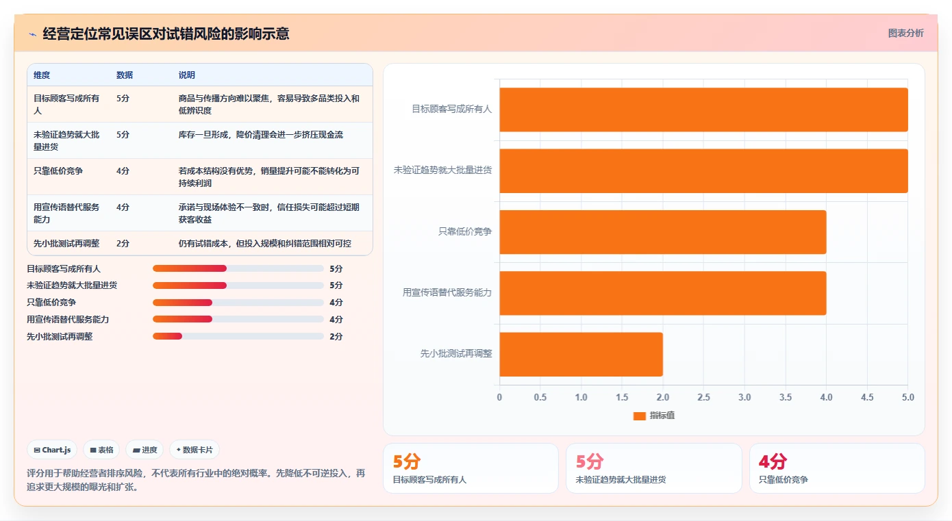Image resolution: width=952 pixels, height=521 pixels.
Task: Click the 说明 column header
Action: click(187, 75)
